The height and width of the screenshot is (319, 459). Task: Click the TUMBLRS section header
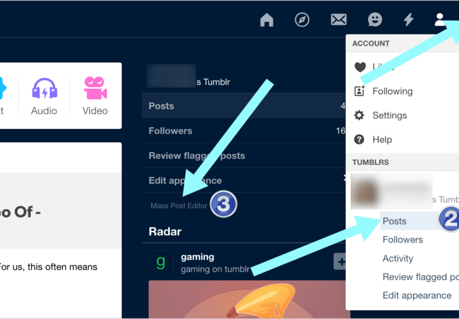[370, 162]
